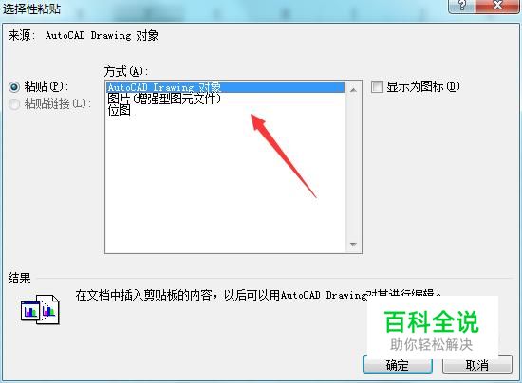Choose 图片(增强型图元文件) list entry
522x383 pixels.
tap(164, 99)
